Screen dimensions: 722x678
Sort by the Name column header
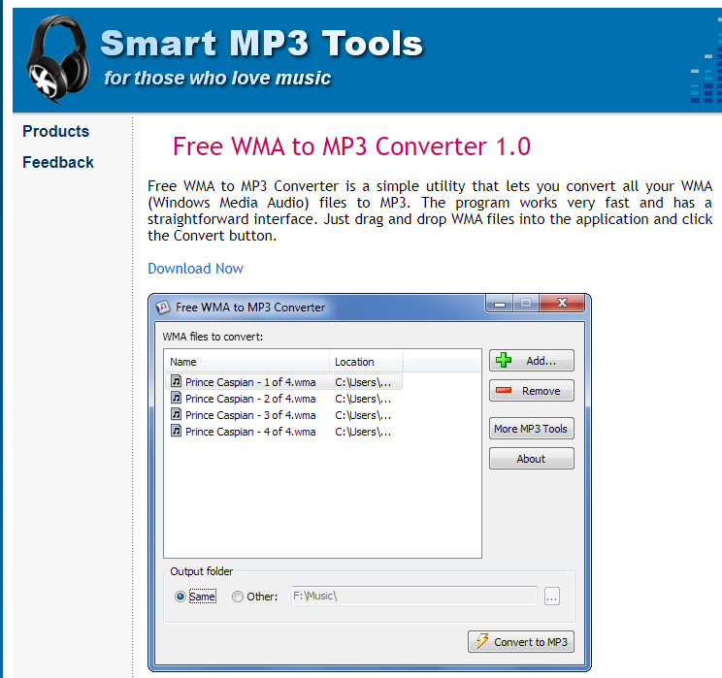246,362
